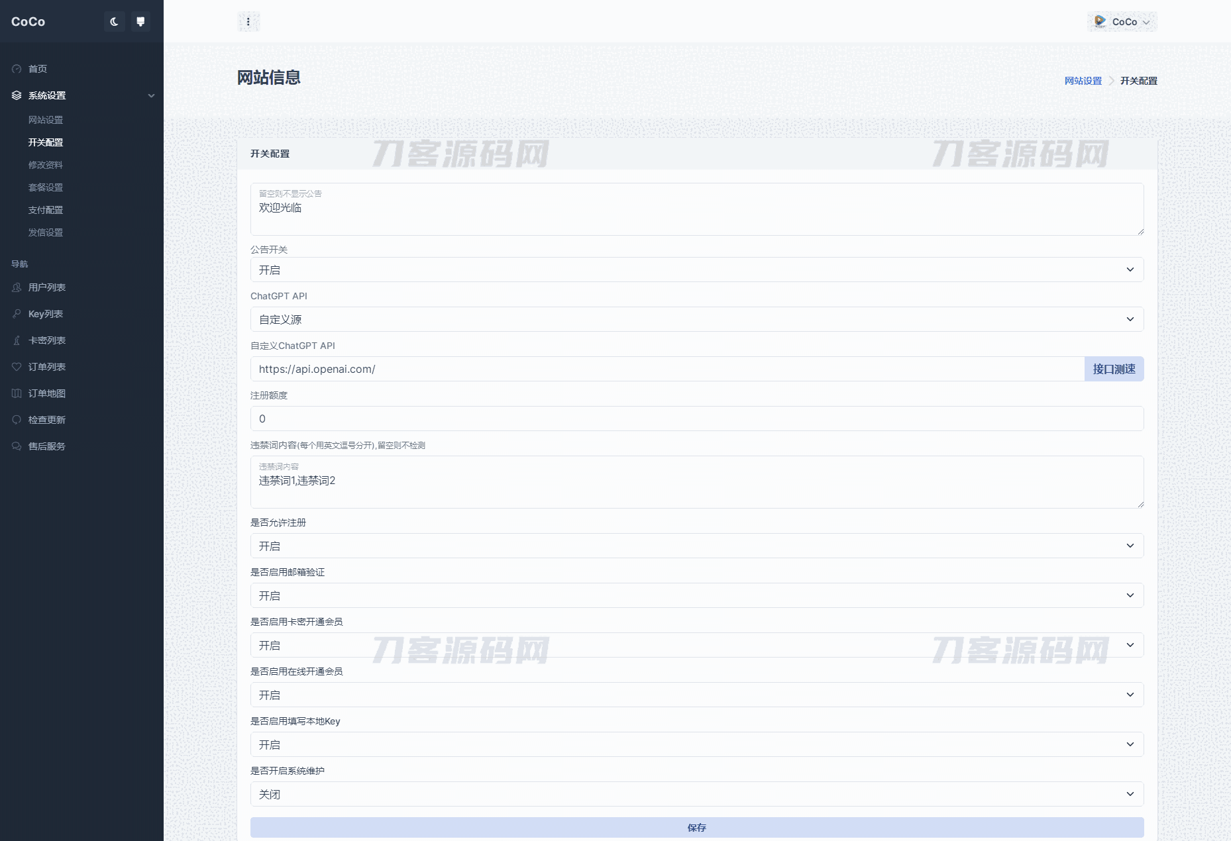The image size is (1231, 841).
Task: Click the 用户列表 user icon
Action: (17, 287)
